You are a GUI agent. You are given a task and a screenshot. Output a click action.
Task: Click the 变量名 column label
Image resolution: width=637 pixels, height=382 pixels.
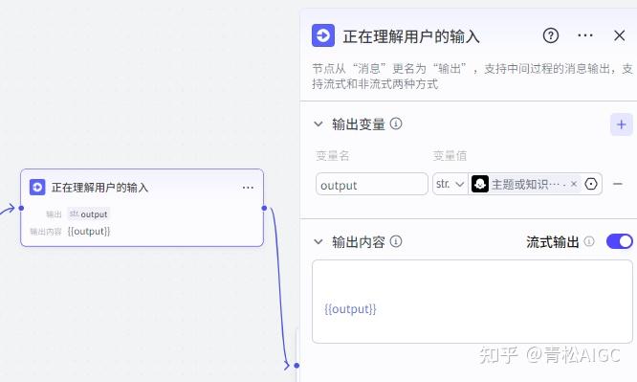332,155
